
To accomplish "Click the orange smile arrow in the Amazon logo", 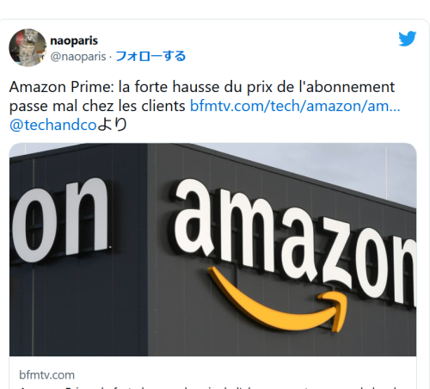I will click(278, 299).
